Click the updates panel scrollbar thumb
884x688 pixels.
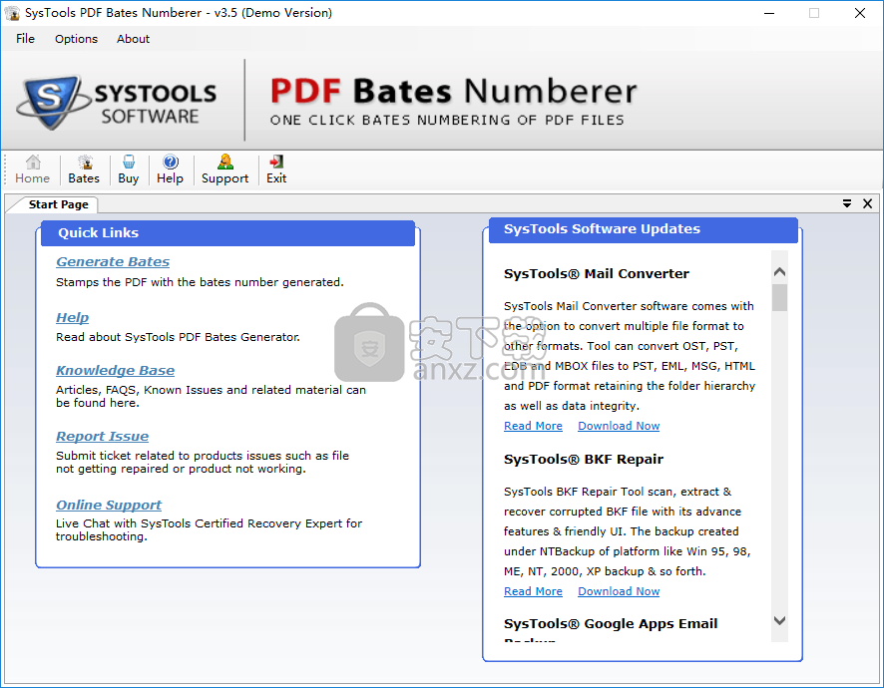click(779, 297)
